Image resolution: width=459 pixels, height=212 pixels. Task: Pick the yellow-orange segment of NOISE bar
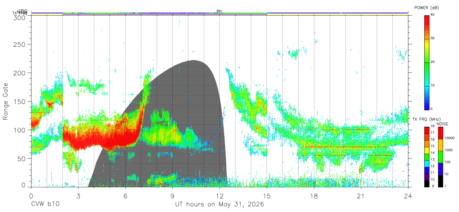(x=440, y=145)
